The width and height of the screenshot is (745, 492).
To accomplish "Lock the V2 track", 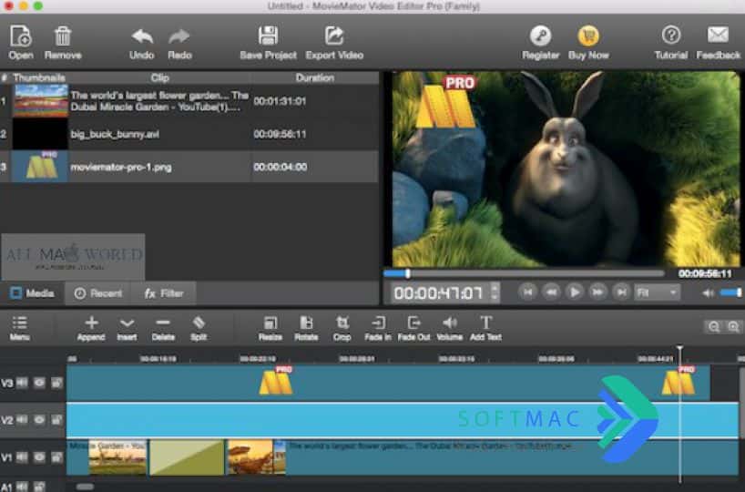I will pyautogui.click(x=57, y=420).
